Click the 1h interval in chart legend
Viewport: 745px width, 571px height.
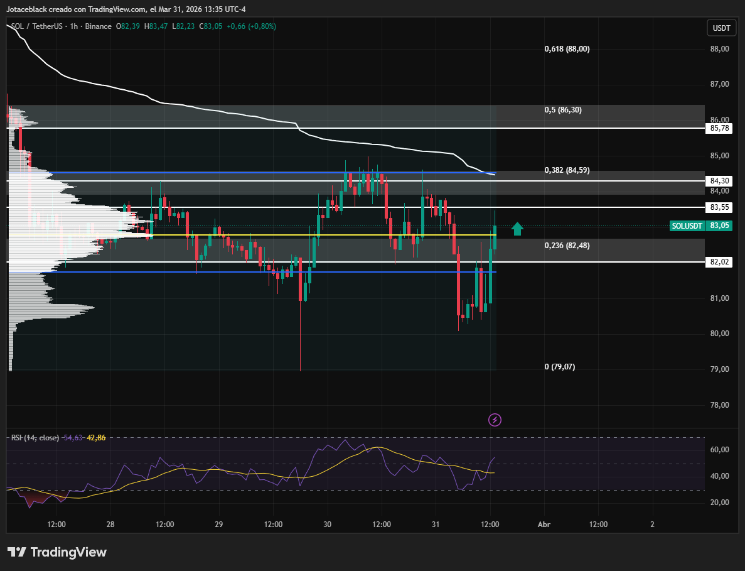74,26
